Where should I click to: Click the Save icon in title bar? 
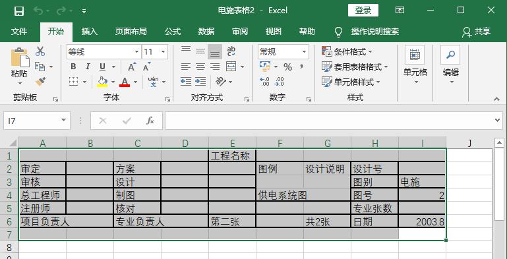19,11
